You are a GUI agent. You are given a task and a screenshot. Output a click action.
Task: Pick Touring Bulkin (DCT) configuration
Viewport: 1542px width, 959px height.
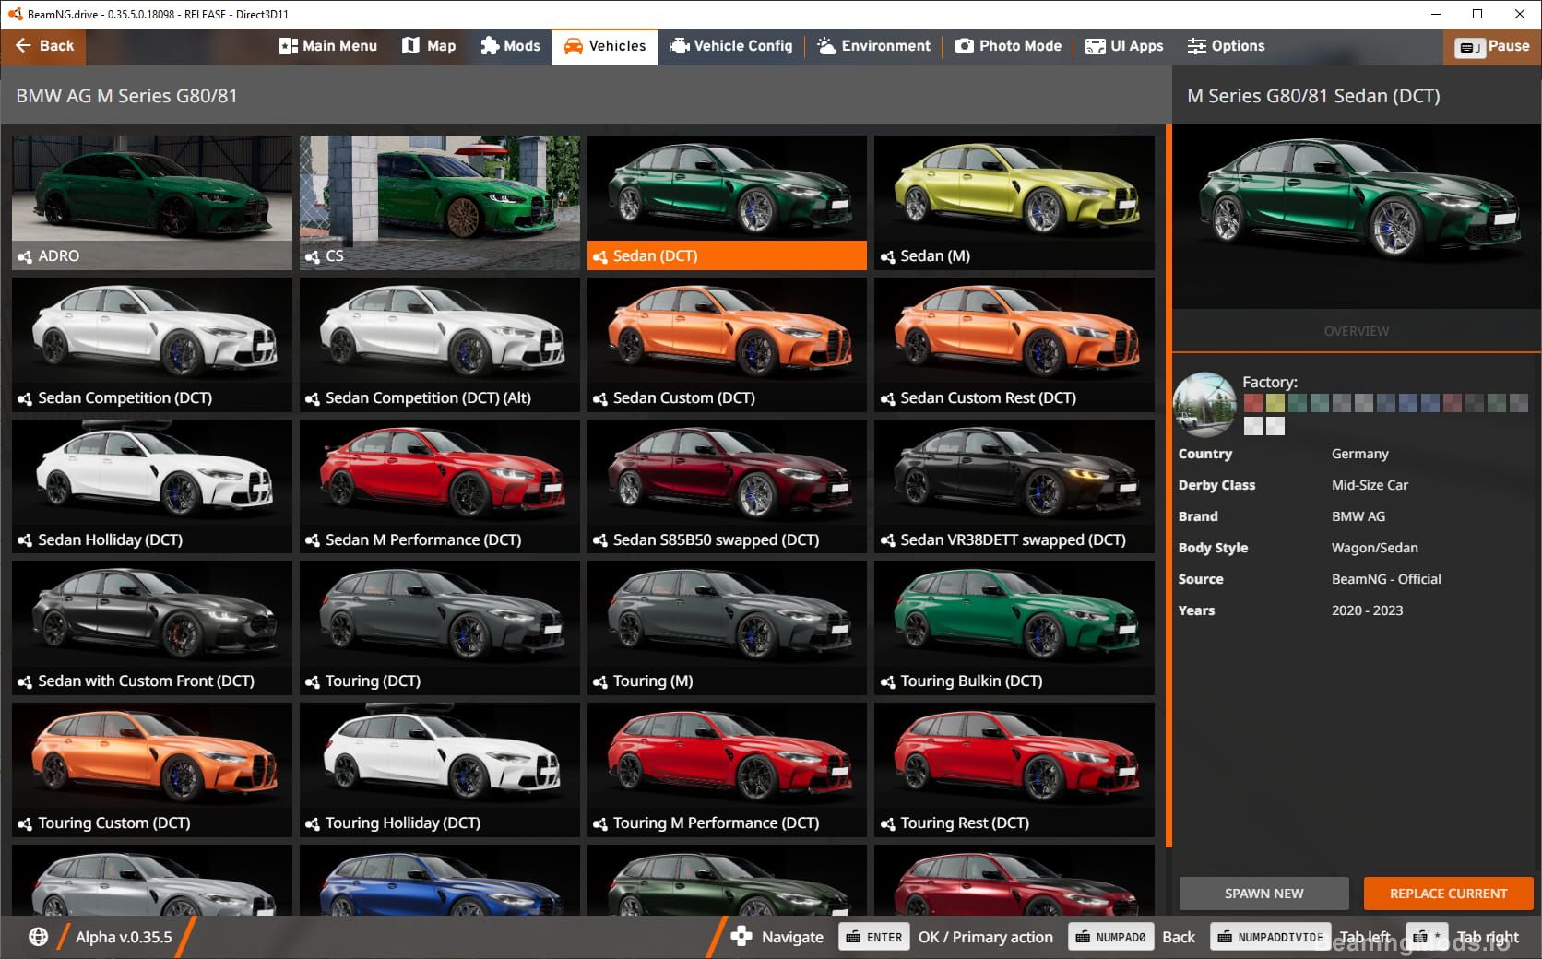tap(1014, 628)
